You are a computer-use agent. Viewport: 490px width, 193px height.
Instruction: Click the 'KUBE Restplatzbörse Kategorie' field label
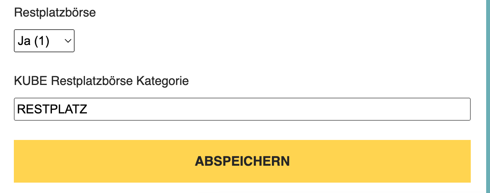[x=101, y=81]
